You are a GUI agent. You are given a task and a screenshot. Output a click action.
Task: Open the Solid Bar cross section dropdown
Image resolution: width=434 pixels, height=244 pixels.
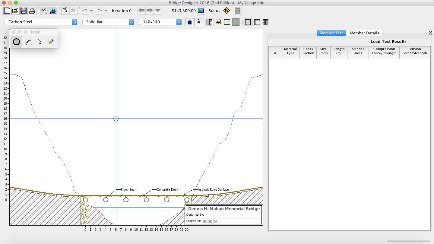108,22
